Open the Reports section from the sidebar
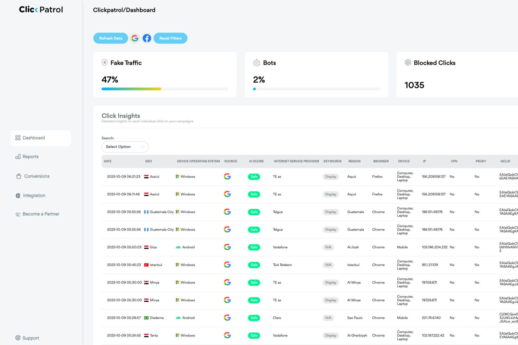The width and height of the screenshot is (518, 345). 30,156
